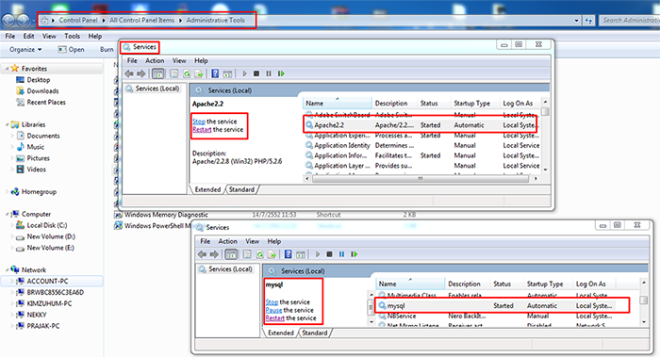Sort by Name column in top Services list
Image resolution: width=660 pixels, height=357 pixels.
tap(338, 103)
